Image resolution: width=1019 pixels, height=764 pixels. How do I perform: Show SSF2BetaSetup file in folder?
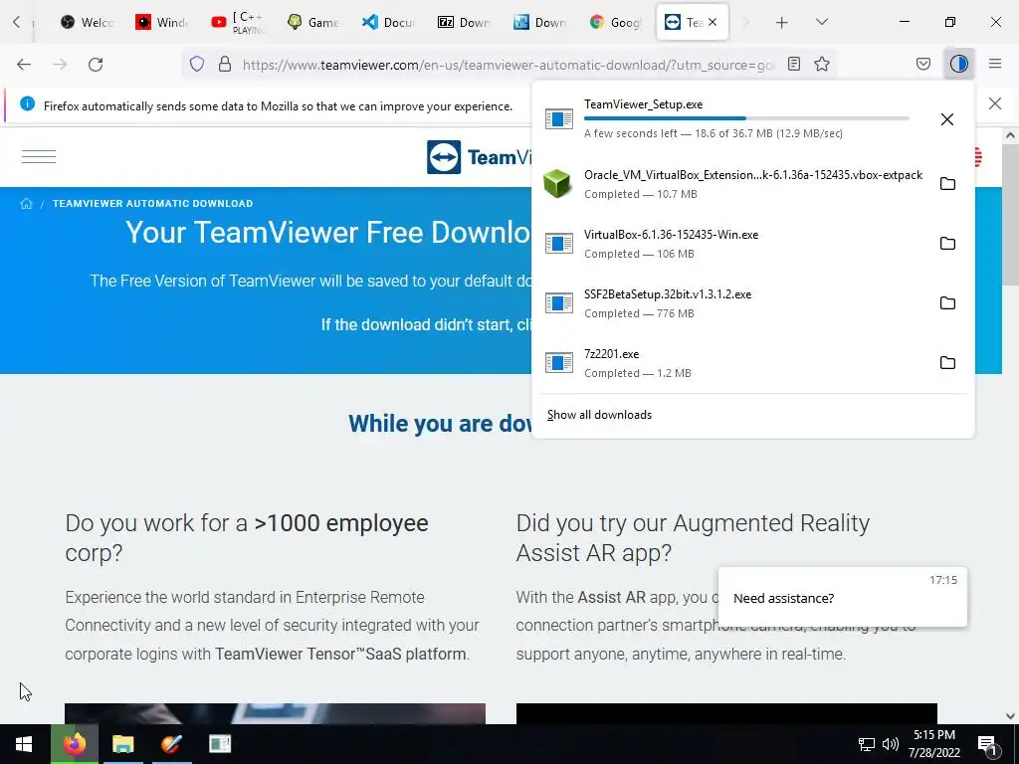coord(947,303)
